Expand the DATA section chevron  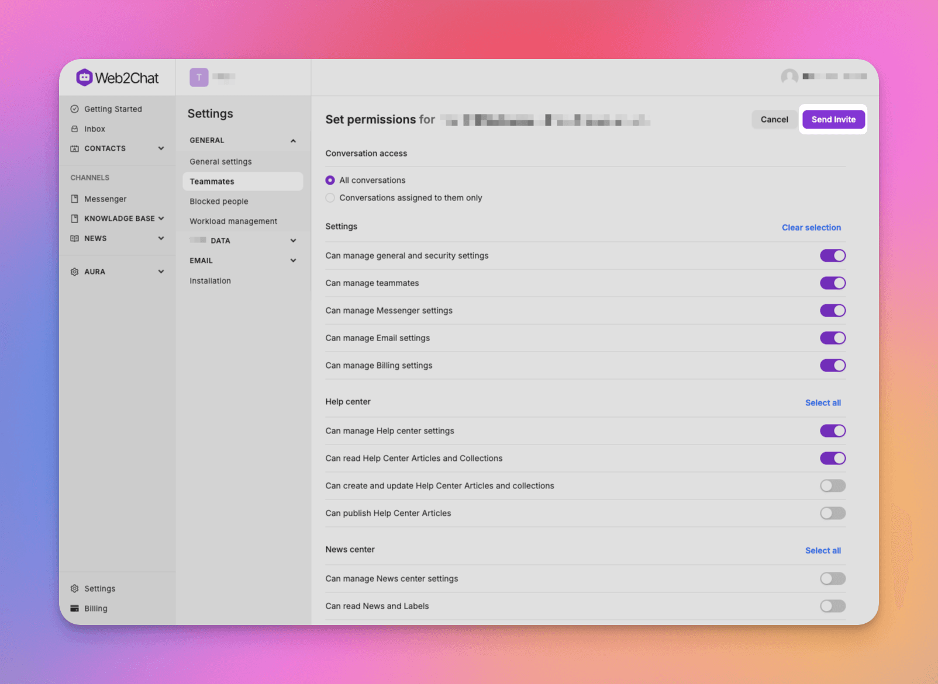point(293,241)
